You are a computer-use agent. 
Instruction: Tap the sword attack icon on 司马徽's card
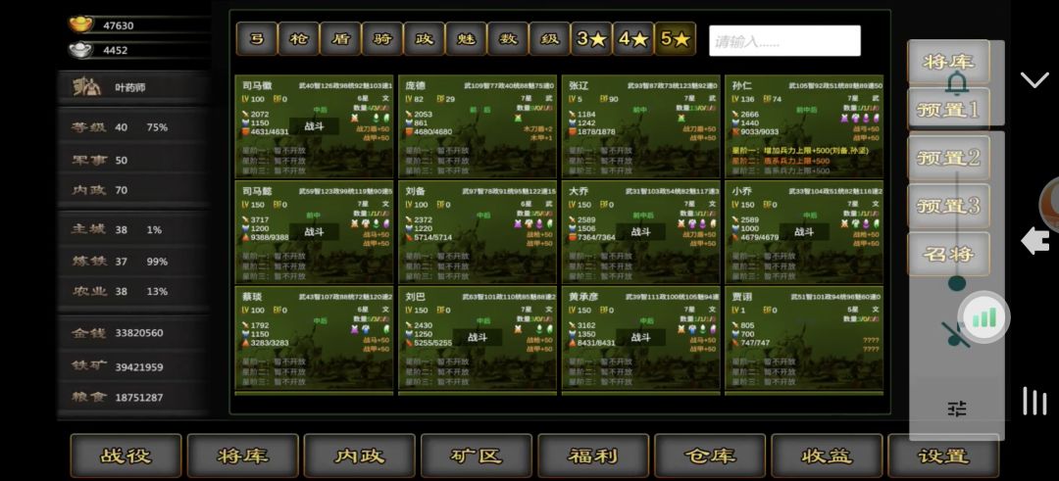(x=246, y=114)
